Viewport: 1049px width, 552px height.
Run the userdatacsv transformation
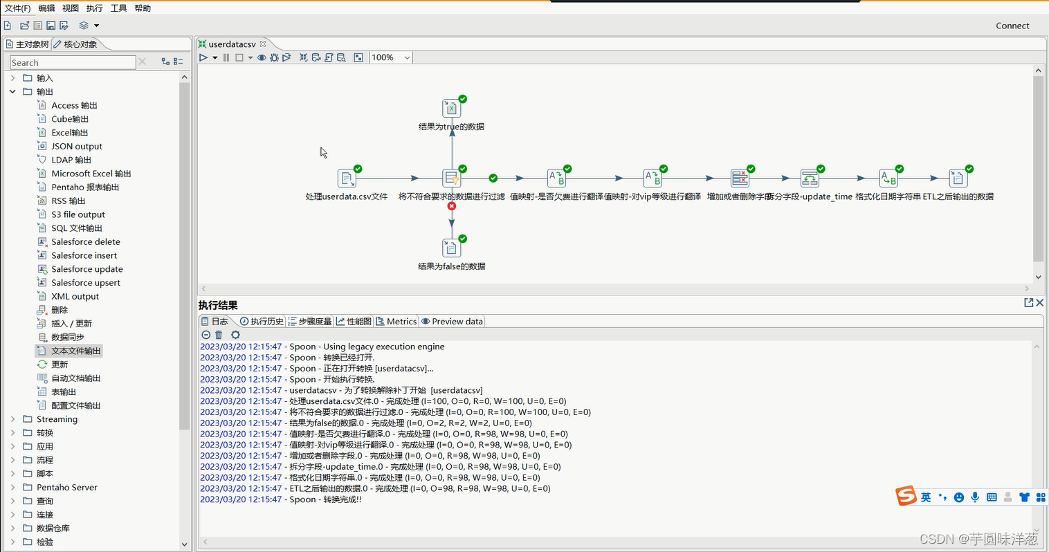[203, 57]
